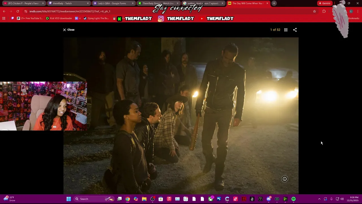Open the Chrome extensions puzzle icon
This screenshot has height=204, width=362.
(324, 11)
